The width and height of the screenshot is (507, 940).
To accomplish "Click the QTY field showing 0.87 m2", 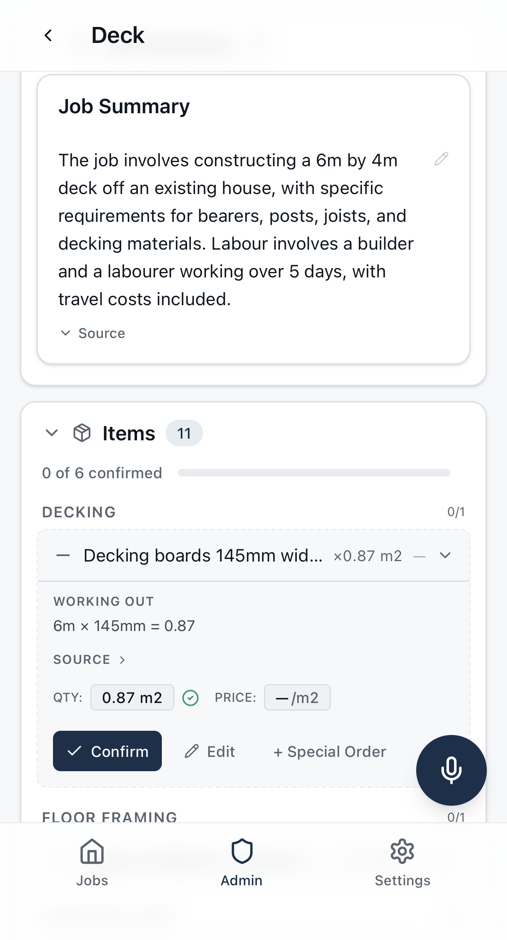I will pos(132,698).
